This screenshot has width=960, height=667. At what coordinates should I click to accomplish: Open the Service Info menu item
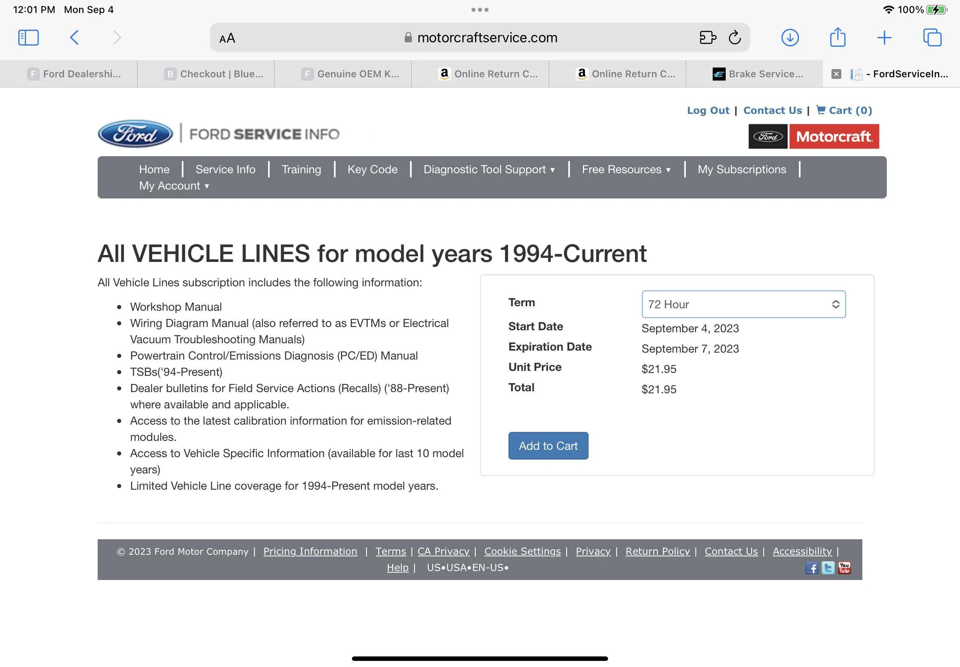pos(225,169)
